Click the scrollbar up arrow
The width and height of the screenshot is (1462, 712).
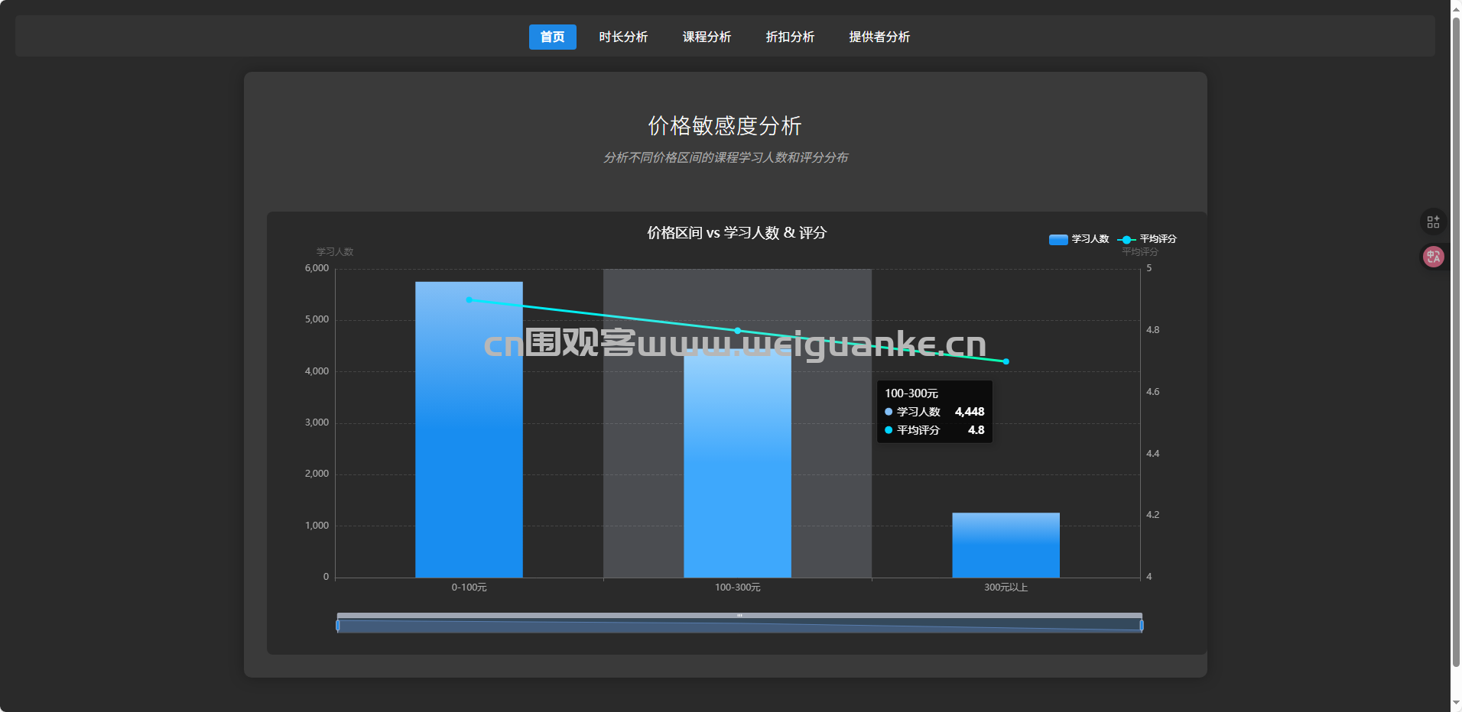pos(1456,6)
